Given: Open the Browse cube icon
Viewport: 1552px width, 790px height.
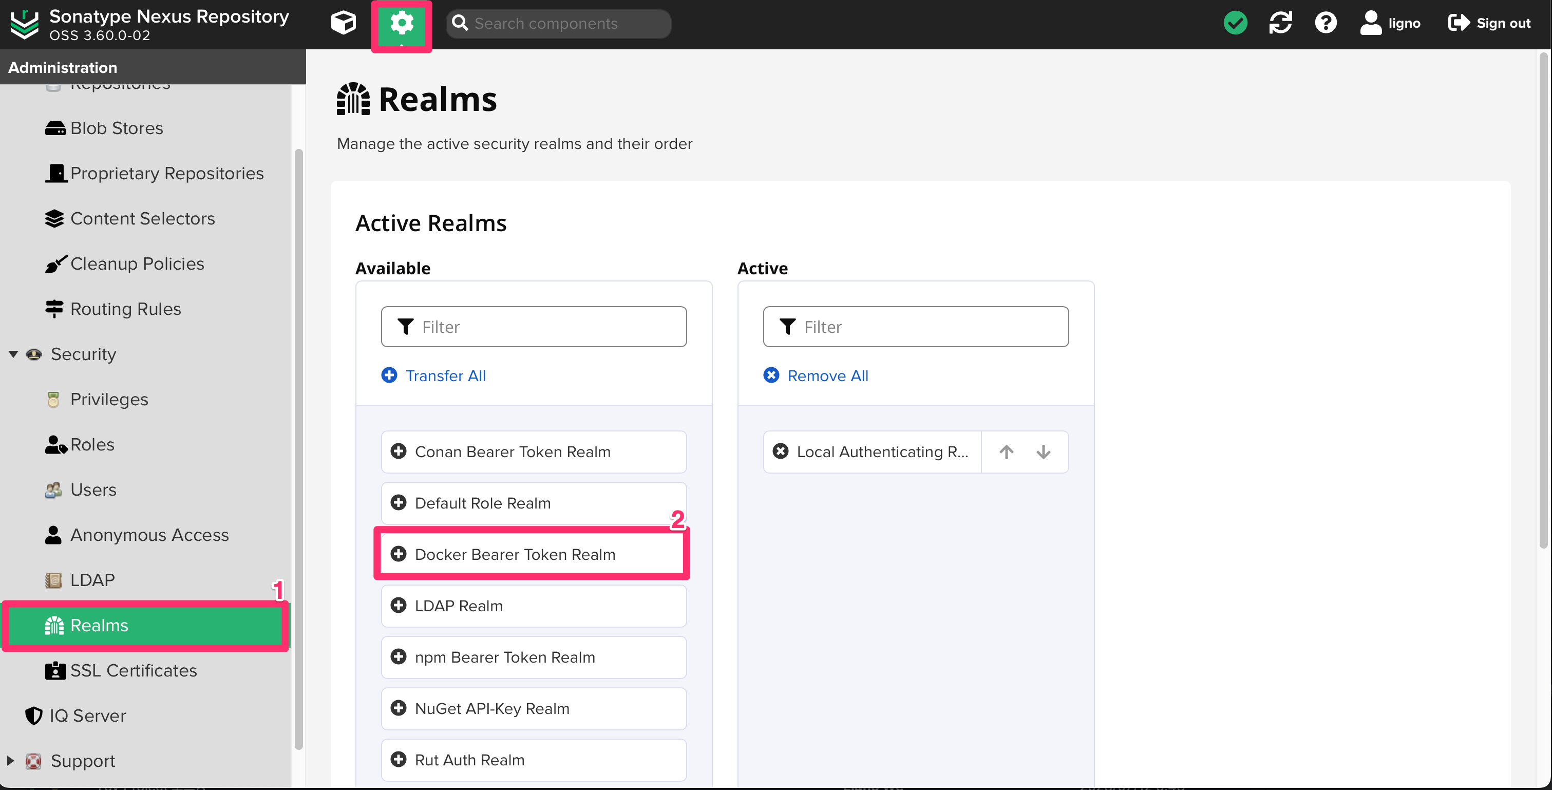Looking at the screenshot, I should pos(344,23).
